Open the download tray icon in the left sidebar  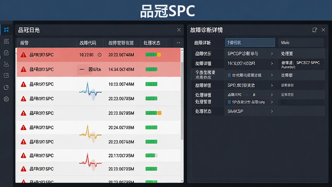(6, 64)
